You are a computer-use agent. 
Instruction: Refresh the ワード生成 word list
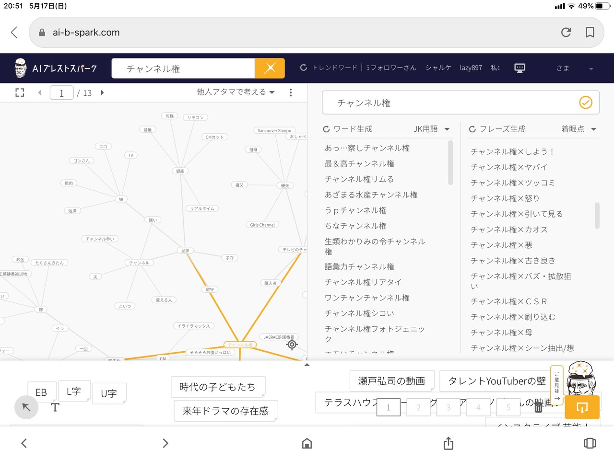click(x=326, y=129)
